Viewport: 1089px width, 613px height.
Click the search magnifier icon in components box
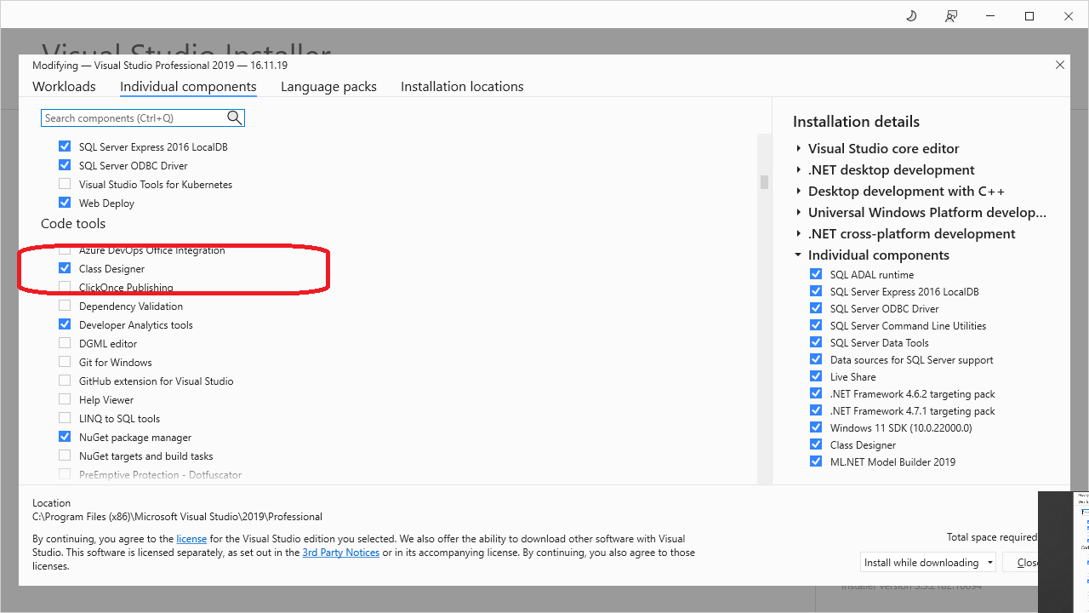coord(235,117)
